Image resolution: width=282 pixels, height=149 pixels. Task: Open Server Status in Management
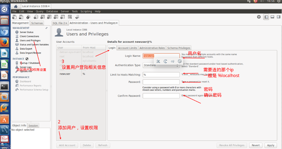pos(26,32)
